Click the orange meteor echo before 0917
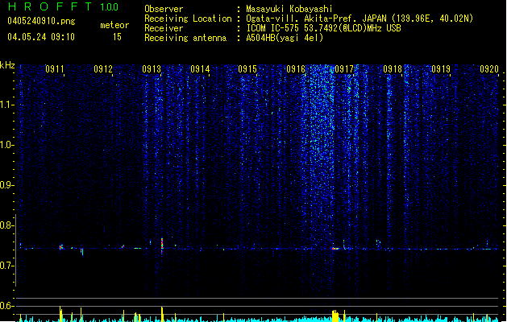507x322 pixels. coord(335,249)
